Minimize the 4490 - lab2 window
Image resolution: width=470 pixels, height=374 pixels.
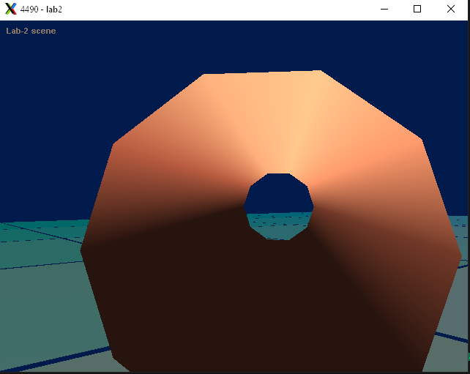pyautogui.click(x=384, y=9)
